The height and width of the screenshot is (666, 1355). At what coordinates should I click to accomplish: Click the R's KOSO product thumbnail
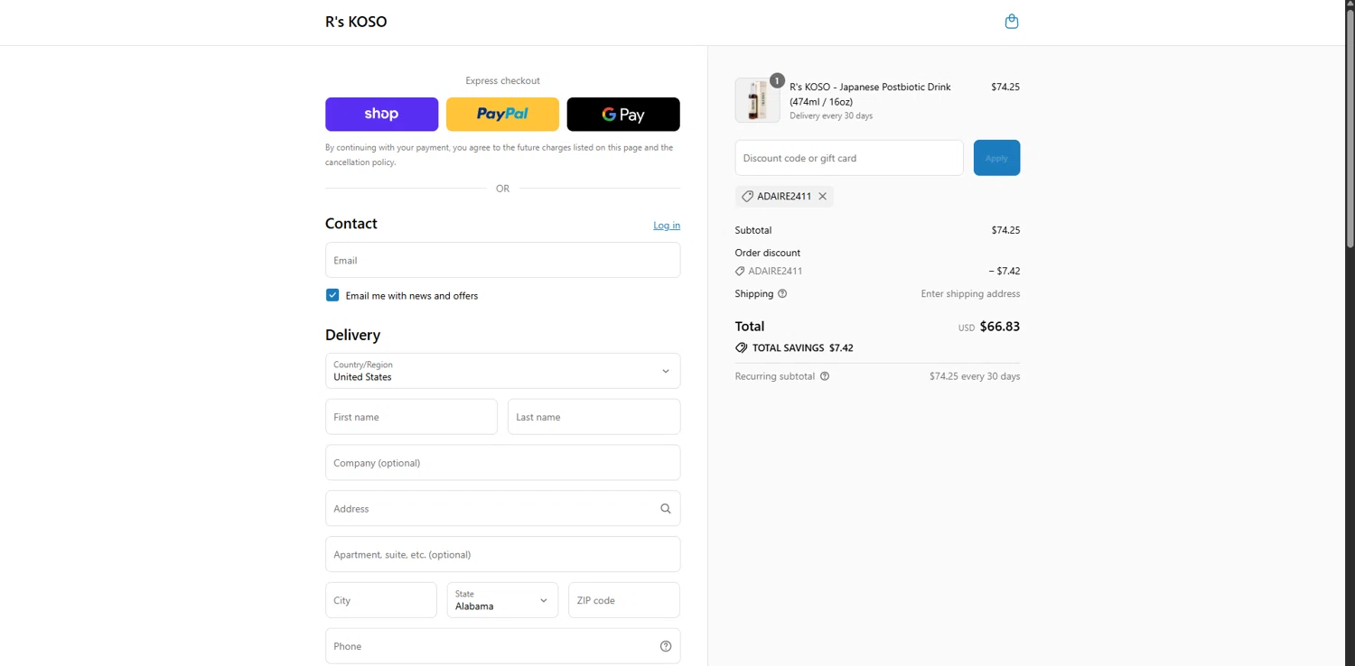coord(757,100)
